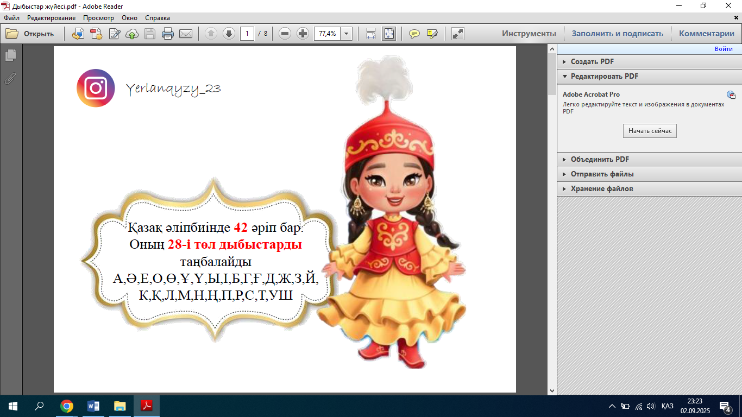
Task: Open the zoom percentage dropdown
Action: pos(347,34)
